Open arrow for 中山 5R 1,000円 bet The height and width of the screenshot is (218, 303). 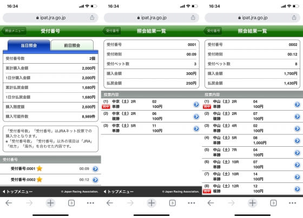[297, 141]
